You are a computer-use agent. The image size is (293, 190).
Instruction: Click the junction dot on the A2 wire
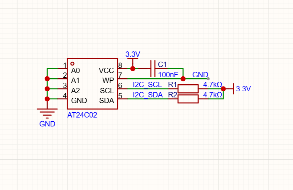coord(47,89)
